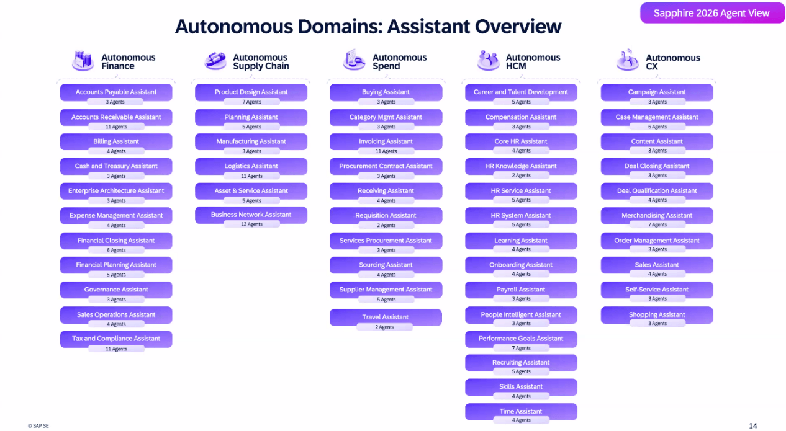Select the Accounts Payable Assistant card
The height and width of the screenshot is (431, 786).
[116, 92]
